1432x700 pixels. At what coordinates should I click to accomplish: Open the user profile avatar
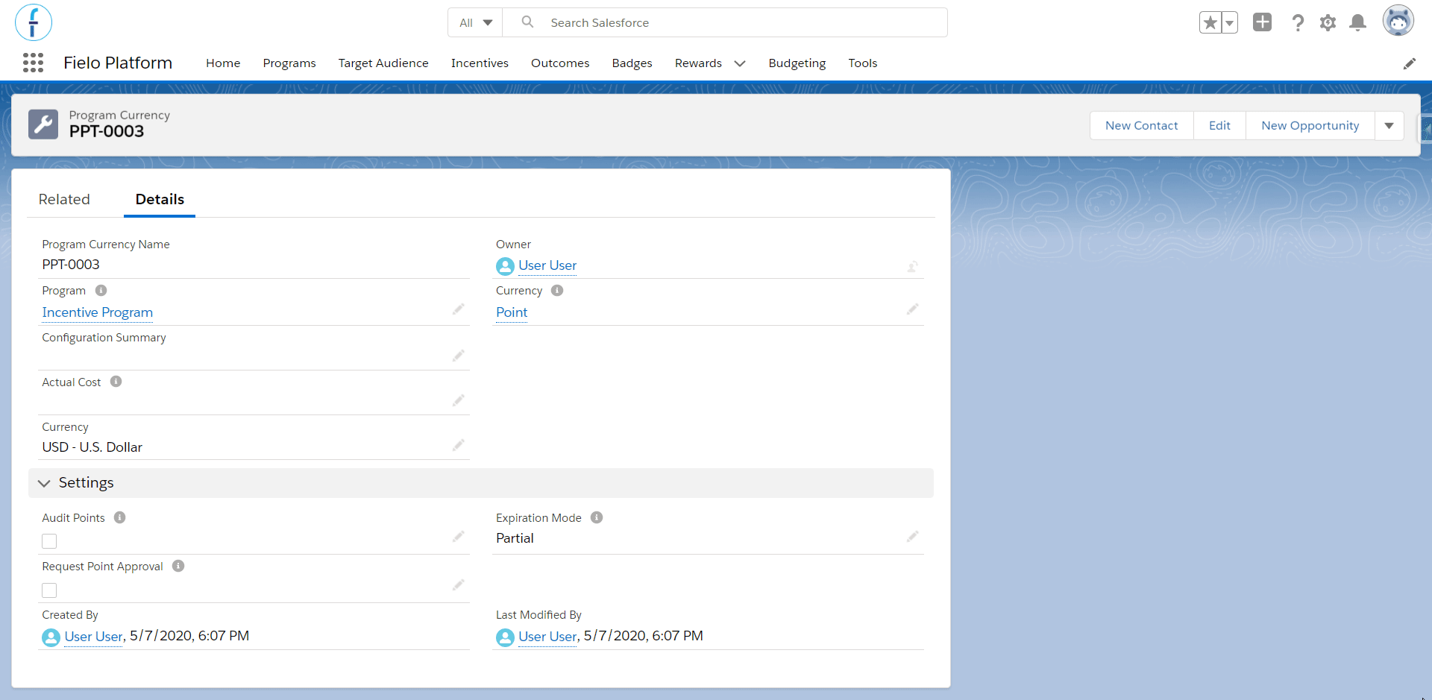click(1398, 21)
